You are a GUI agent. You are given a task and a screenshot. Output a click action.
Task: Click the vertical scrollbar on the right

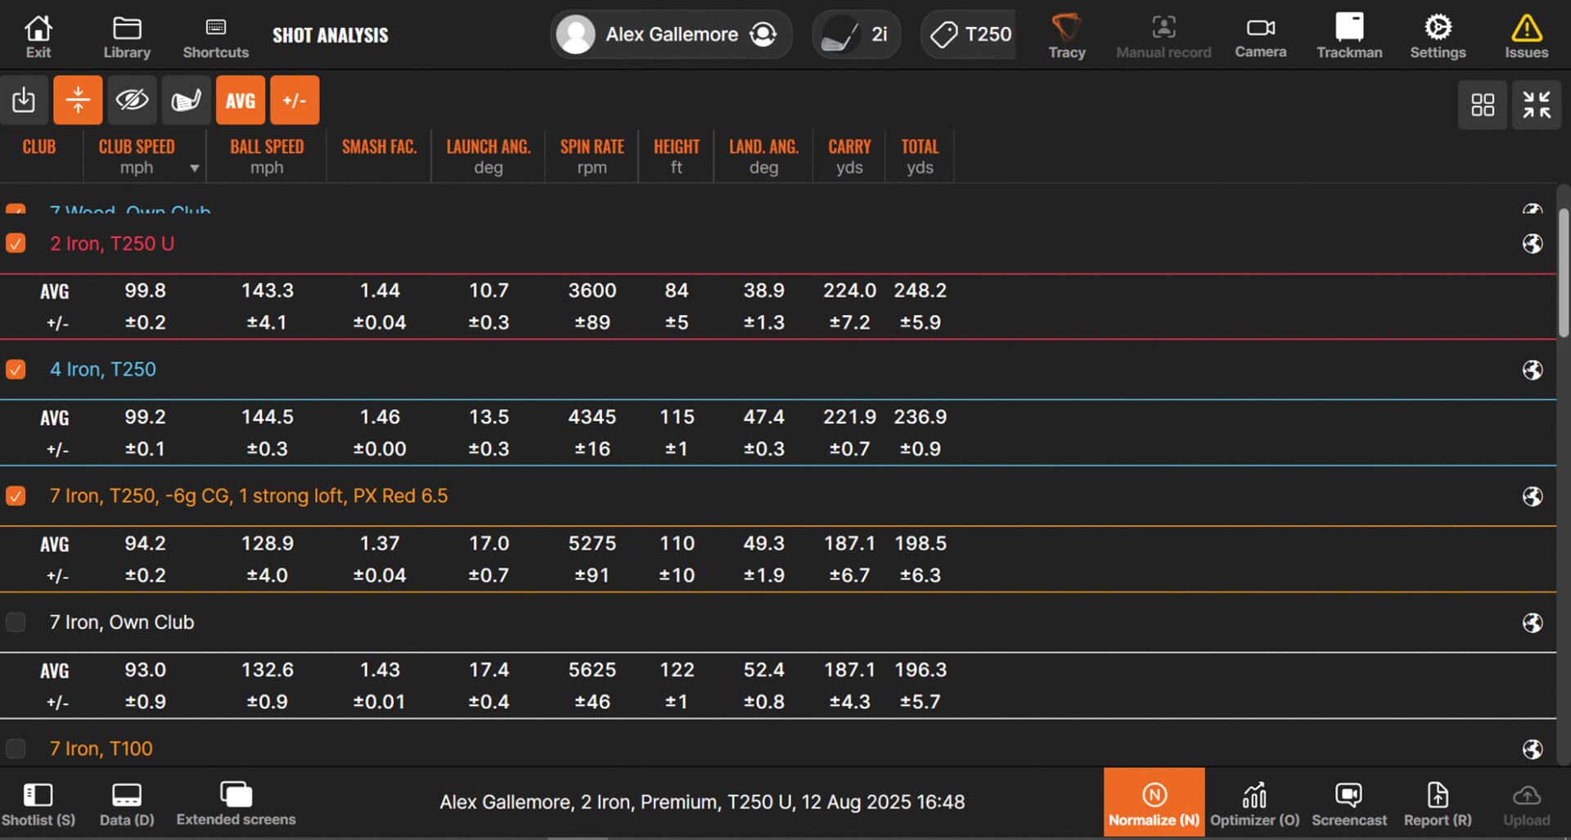[x=1564, y=272]
